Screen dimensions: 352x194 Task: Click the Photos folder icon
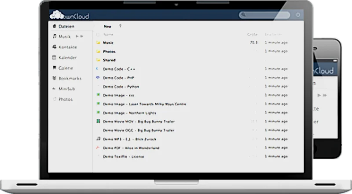98,51
